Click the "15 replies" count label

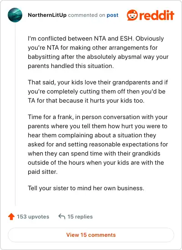tap(80, 217)
